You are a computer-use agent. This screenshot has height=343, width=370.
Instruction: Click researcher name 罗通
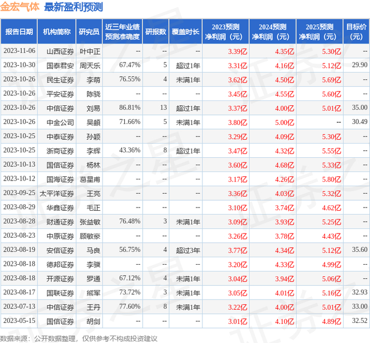click(94, 279)
